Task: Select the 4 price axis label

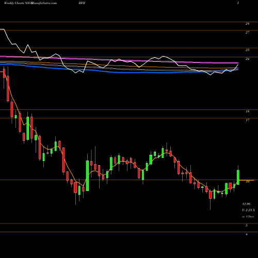Action: 247,234
